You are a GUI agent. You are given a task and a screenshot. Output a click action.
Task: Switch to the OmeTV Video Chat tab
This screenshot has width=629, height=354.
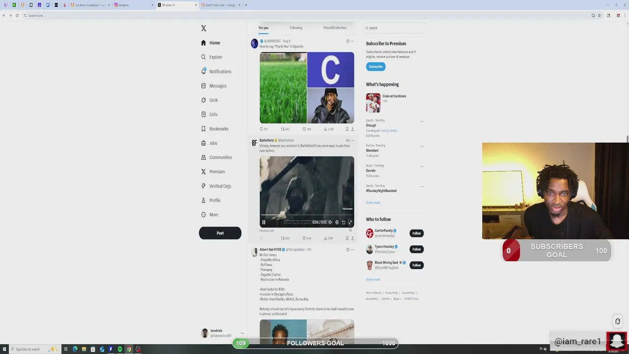tap(221, 5)
